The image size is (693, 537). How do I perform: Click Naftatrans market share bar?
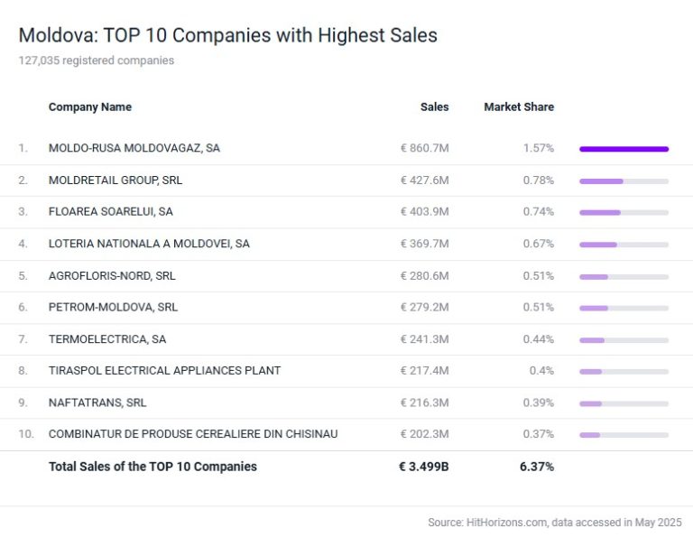point(624,404)
